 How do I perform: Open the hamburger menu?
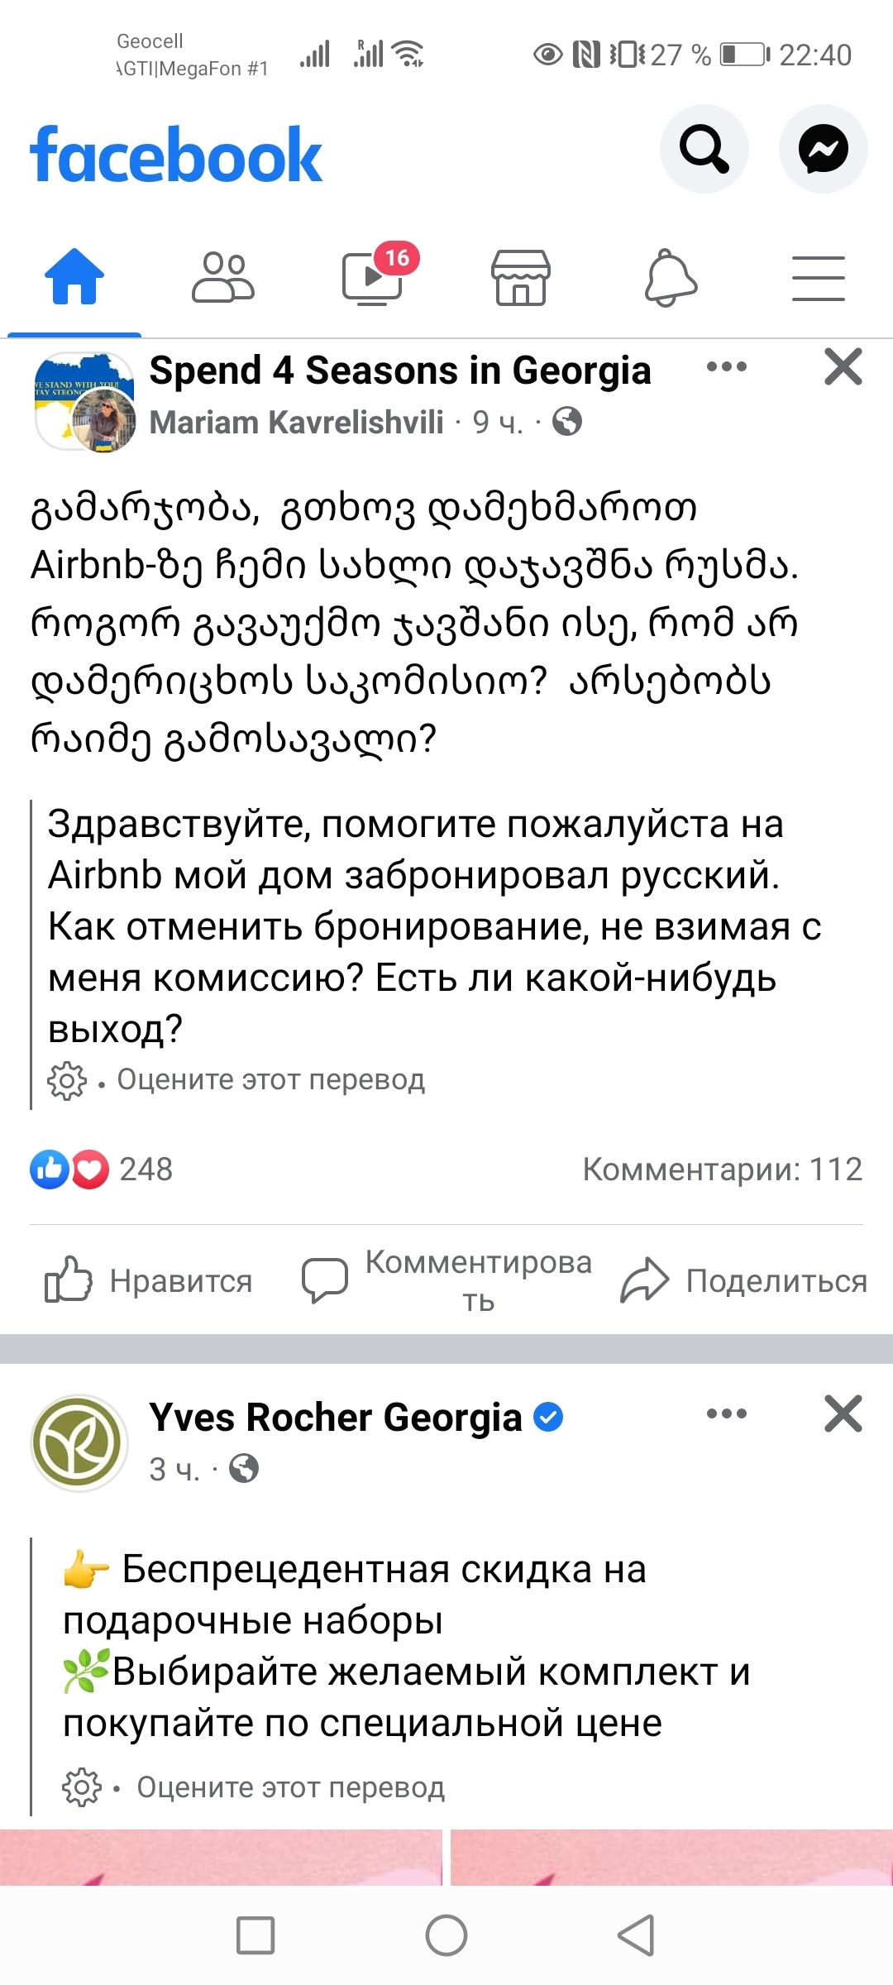[x=818, y=278]
